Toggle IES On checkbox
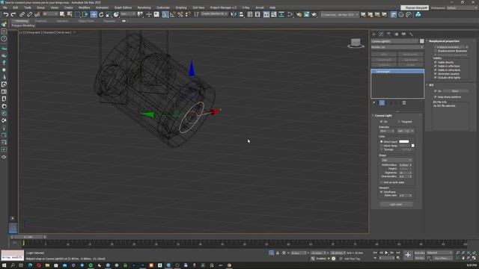The width and height of the screenshot is (479, 269). click(436, 91)
